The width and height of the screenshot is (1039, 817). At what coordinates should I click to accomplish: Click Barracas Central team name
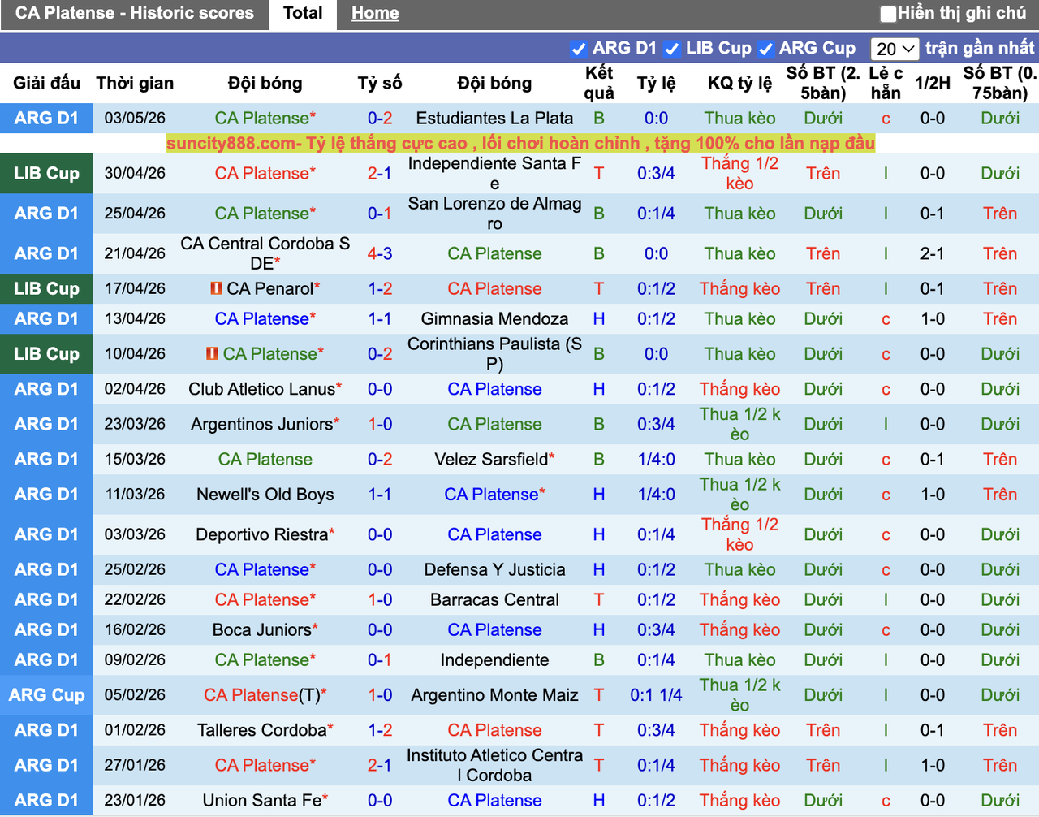(x=494, y=599)
